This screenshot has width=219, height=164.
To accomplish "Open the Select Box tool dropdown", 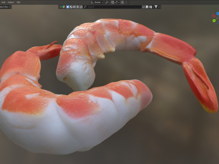I will 5,7.
